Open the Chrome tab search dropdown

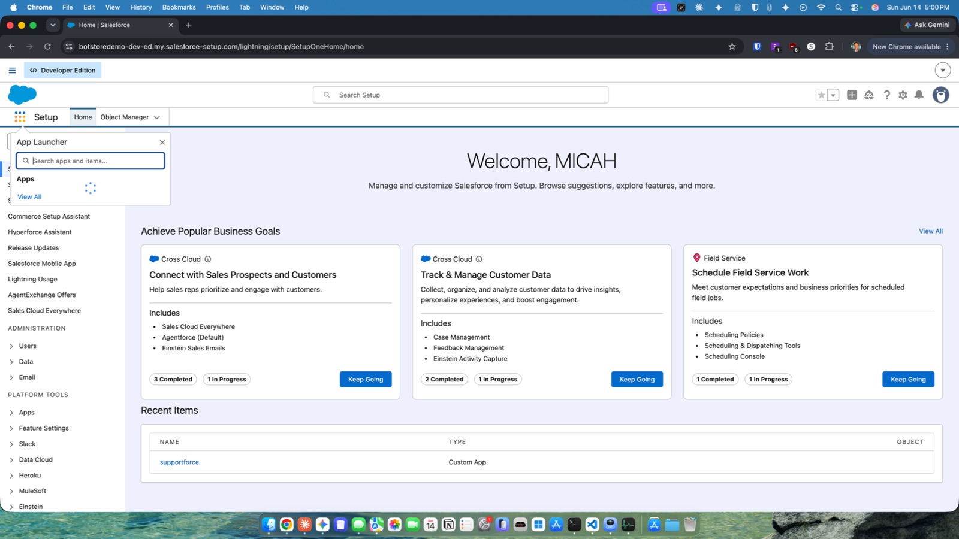click(53, 25)
